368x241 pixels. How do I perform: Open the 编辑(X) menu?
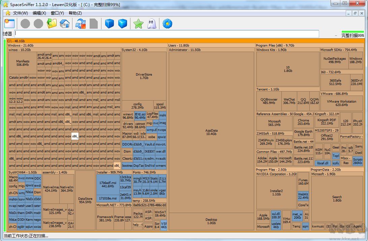point(39,13)
